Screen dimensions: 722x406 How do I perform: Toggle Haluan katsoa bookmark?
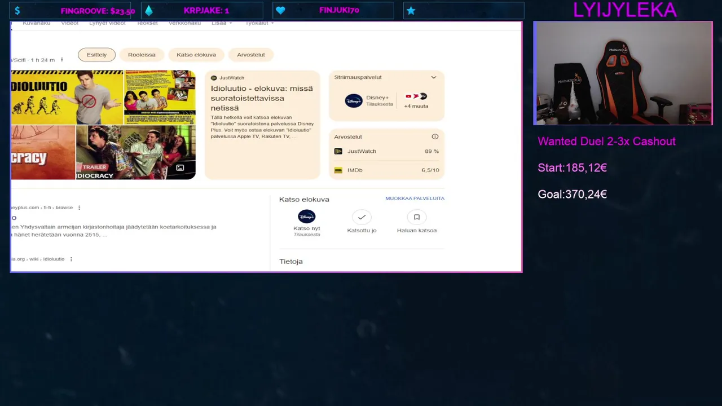click(417, 217)
